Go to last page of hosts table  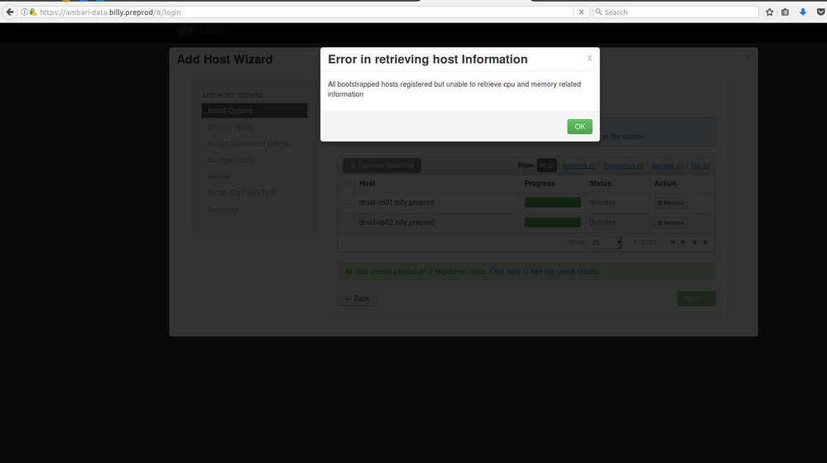[705, 242]
